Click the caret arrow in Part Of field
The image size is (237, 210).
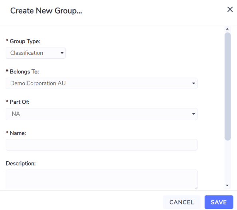click(194, 114)
